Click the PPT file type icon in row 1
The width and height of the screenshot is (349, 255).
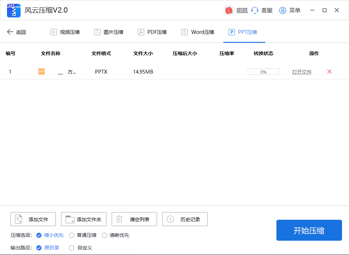[x=41, y=72]
